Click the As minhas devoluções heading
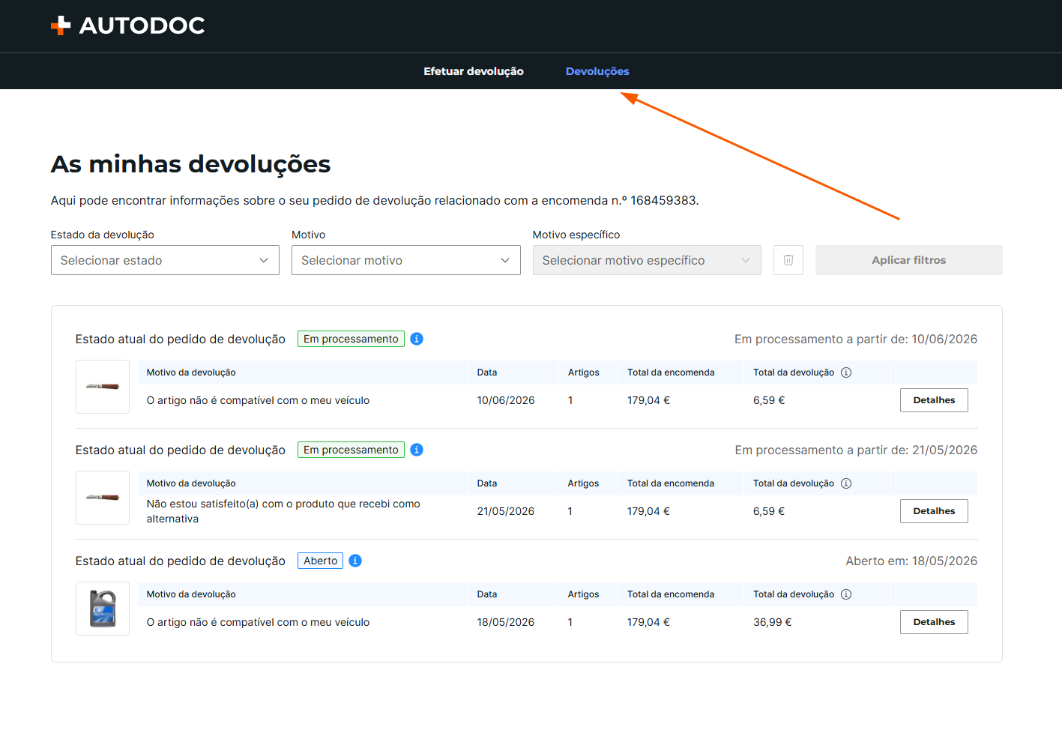Image resolution: width=1062 pixels, height=748 pixels. [190, 164]
